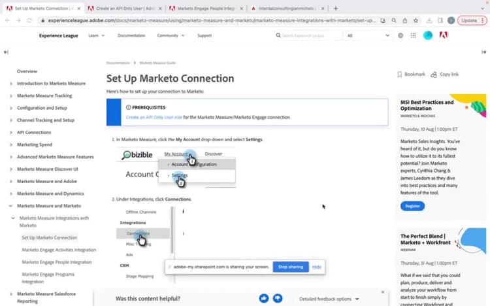Open the Support menu item

point(204,36)
